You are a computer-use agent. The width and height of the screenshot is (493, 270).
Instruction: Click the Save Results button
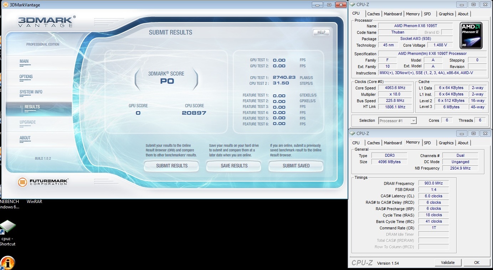pos(234,166)
